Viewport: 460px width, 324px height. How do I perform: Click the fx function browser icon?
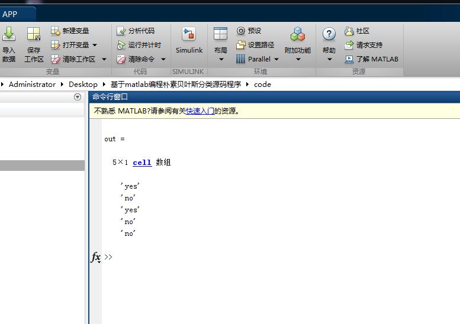pyautogui.click(x=96, y=257)
